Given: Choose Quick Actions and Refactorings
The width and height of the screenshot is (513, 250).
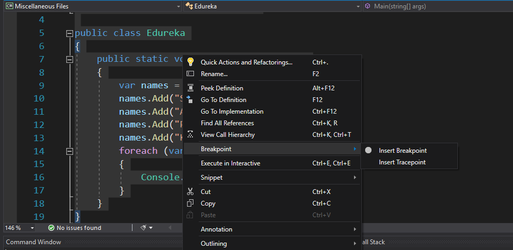Looking at the screenshot, I should [x=272, y=62].
